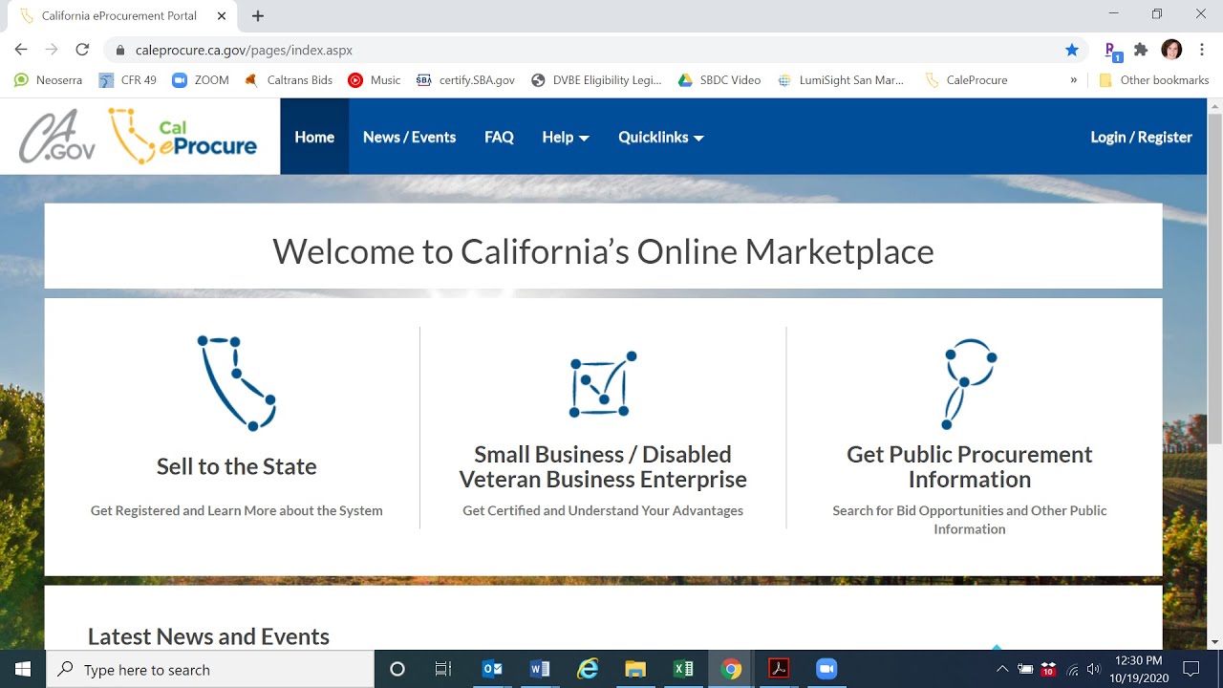Open the Chrome profile avatar
Viewport: 1223px width, 688px height.
(1171, 50)
